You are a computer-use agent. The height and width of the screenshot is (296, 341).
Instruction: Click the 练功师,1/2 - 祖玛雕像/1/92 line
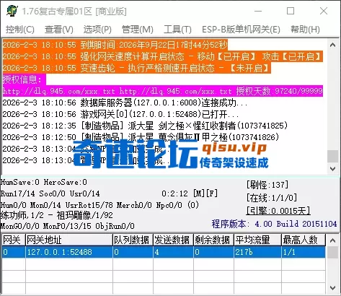[57, 215]
